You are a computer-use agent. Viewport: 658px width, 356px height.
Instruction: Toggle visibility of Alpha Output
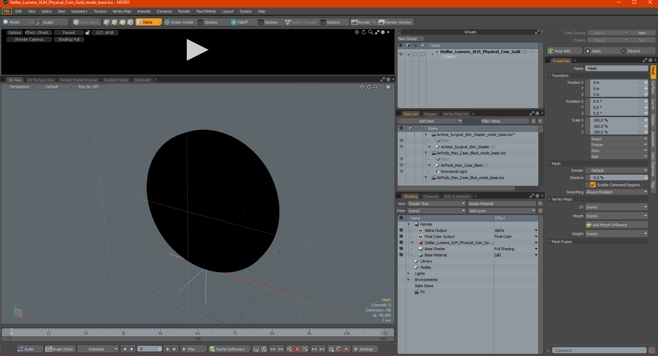point(401,230)
